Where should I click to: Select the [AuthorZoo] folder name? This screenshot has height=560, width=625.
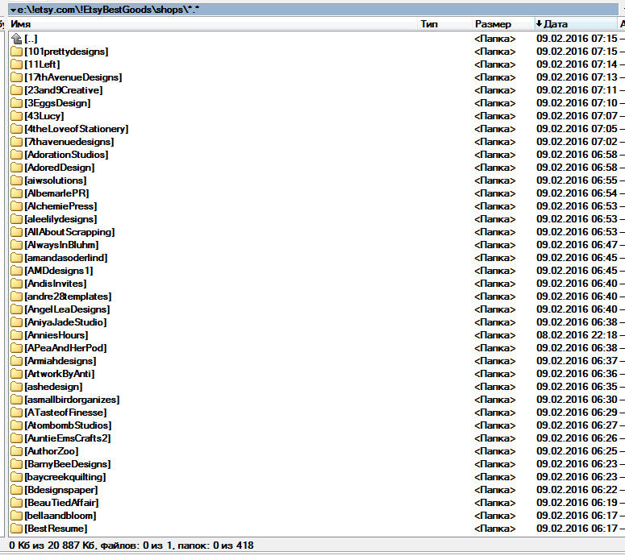(52, 451)
